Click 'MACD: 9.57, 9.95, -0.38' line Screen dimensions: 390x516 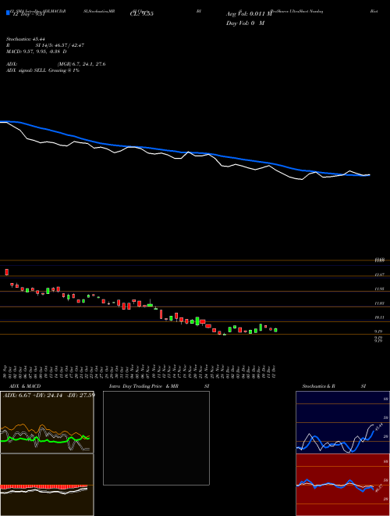tap(36, 52)
